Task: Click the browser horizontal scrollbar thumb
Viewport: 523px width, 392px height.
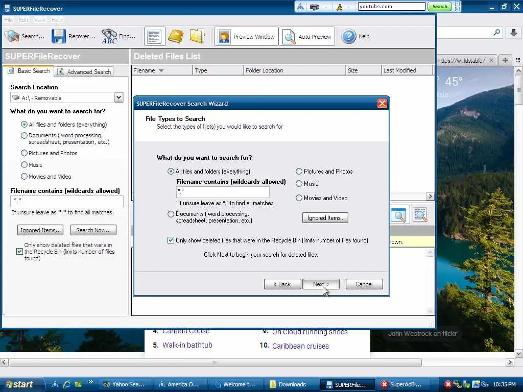Action: 215,362
